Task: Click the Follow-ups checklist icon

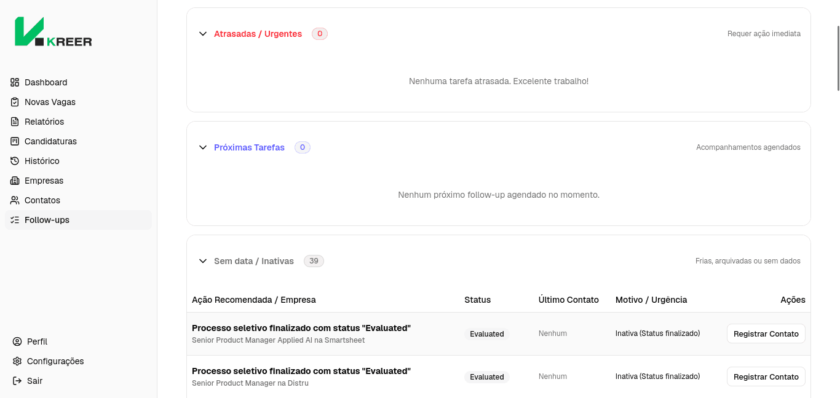Action: tap(15, 220)
